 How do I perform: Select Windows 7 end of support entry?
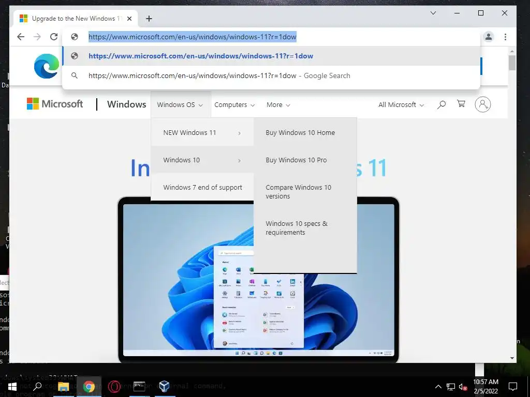[202, 187]
